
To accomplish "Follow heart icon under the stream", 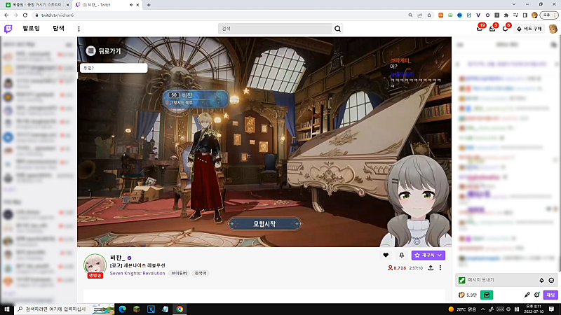I will (x=386, y=255).
